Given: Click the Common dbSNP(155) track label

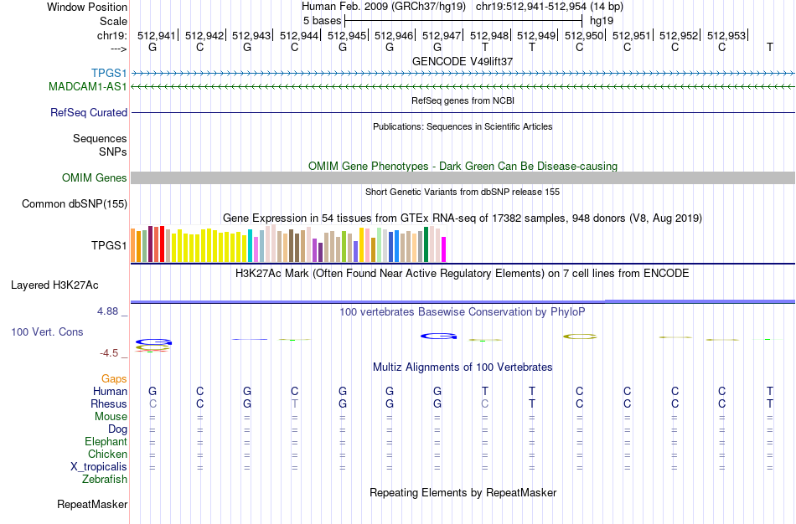Looking at the screenshot, I should coord(75,204).
